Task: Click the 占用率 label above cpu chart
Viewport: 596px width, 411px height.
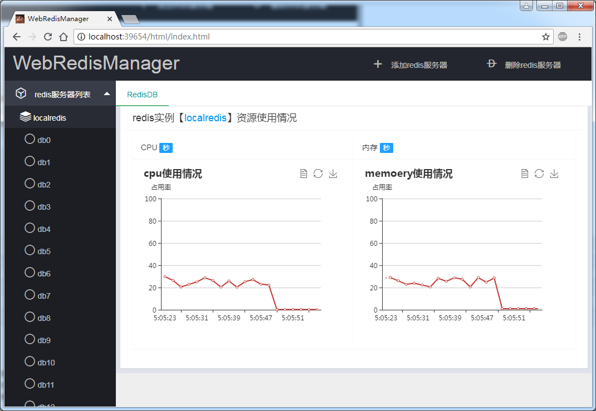Action: [x=161, y=187]
